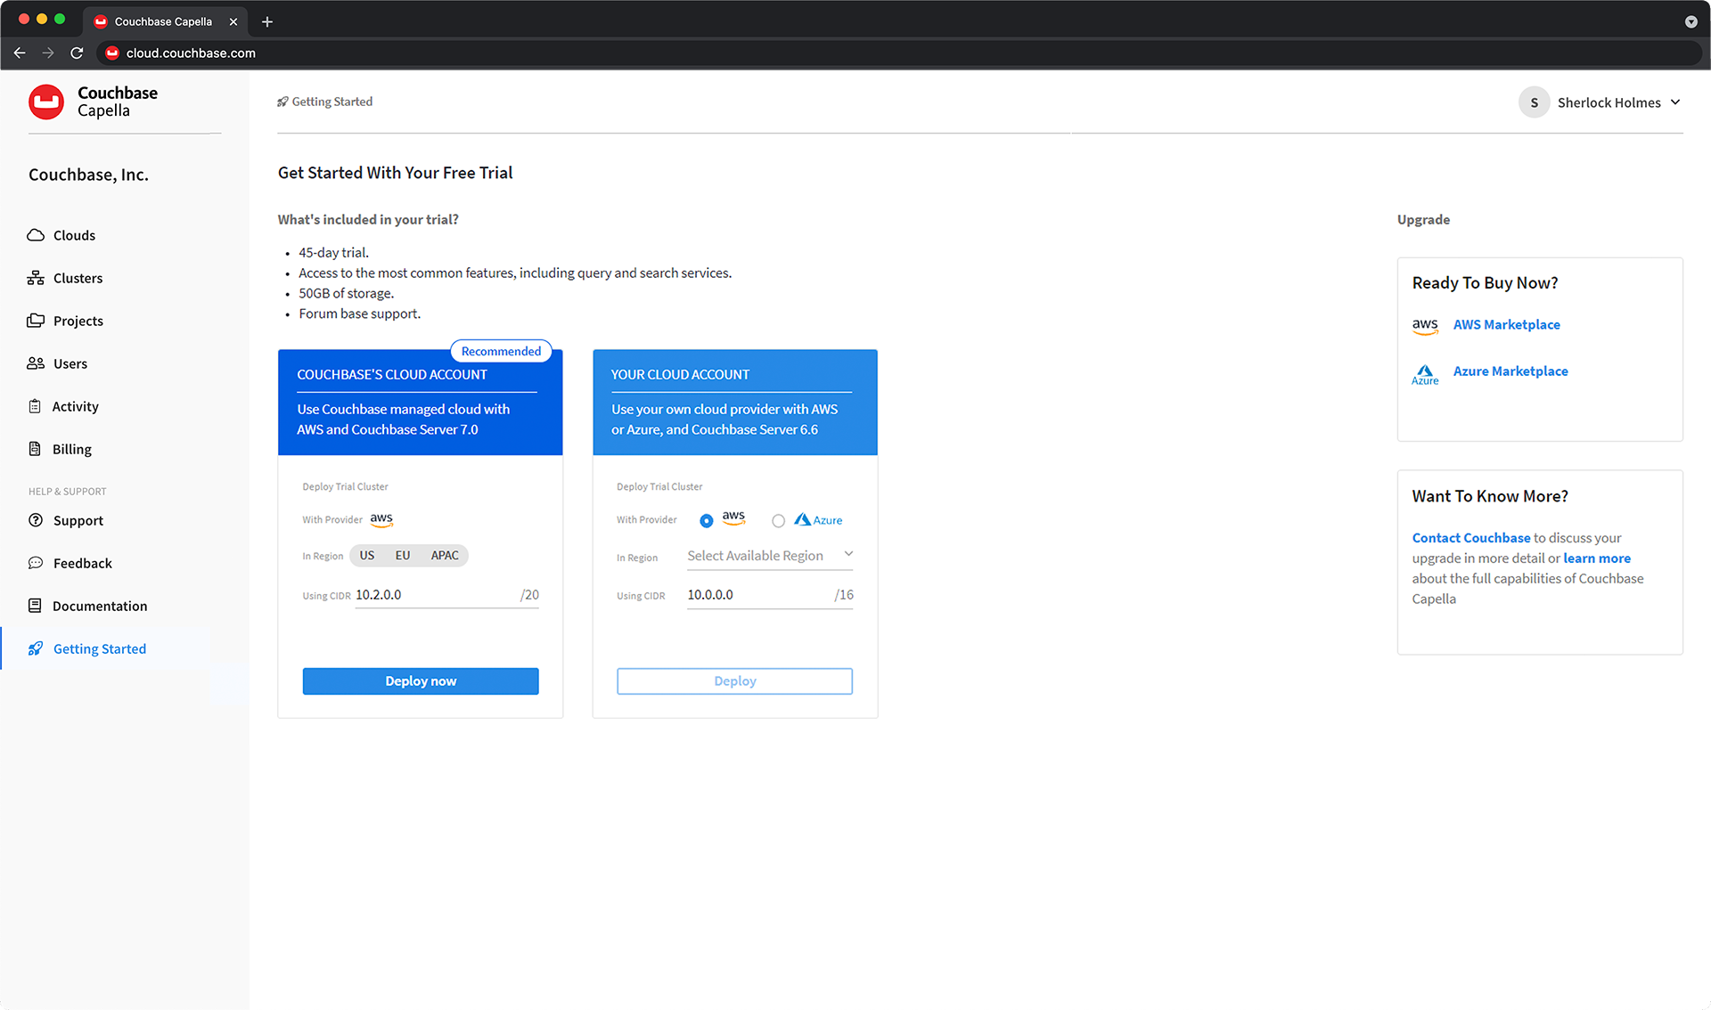Open the AWS Marketplace link
Image resolution: width=1711 pixels, height=1010 pixels.
[x=1506, y=324]
